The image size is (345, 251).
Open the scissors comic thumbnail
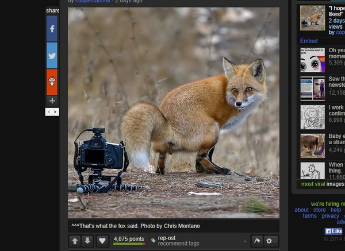click(x=312, y=60)
